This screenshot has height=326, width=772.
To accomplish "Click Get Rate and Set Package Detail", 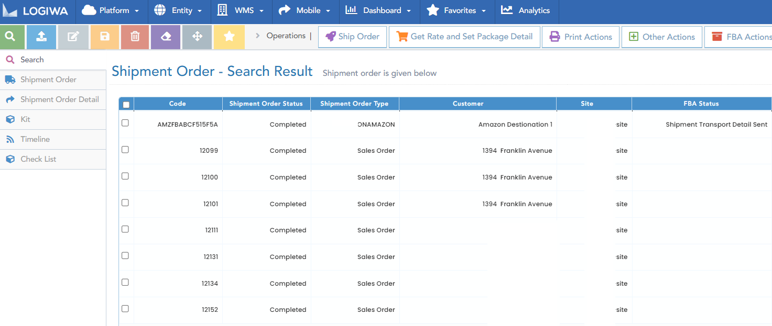I will [464, 37].
